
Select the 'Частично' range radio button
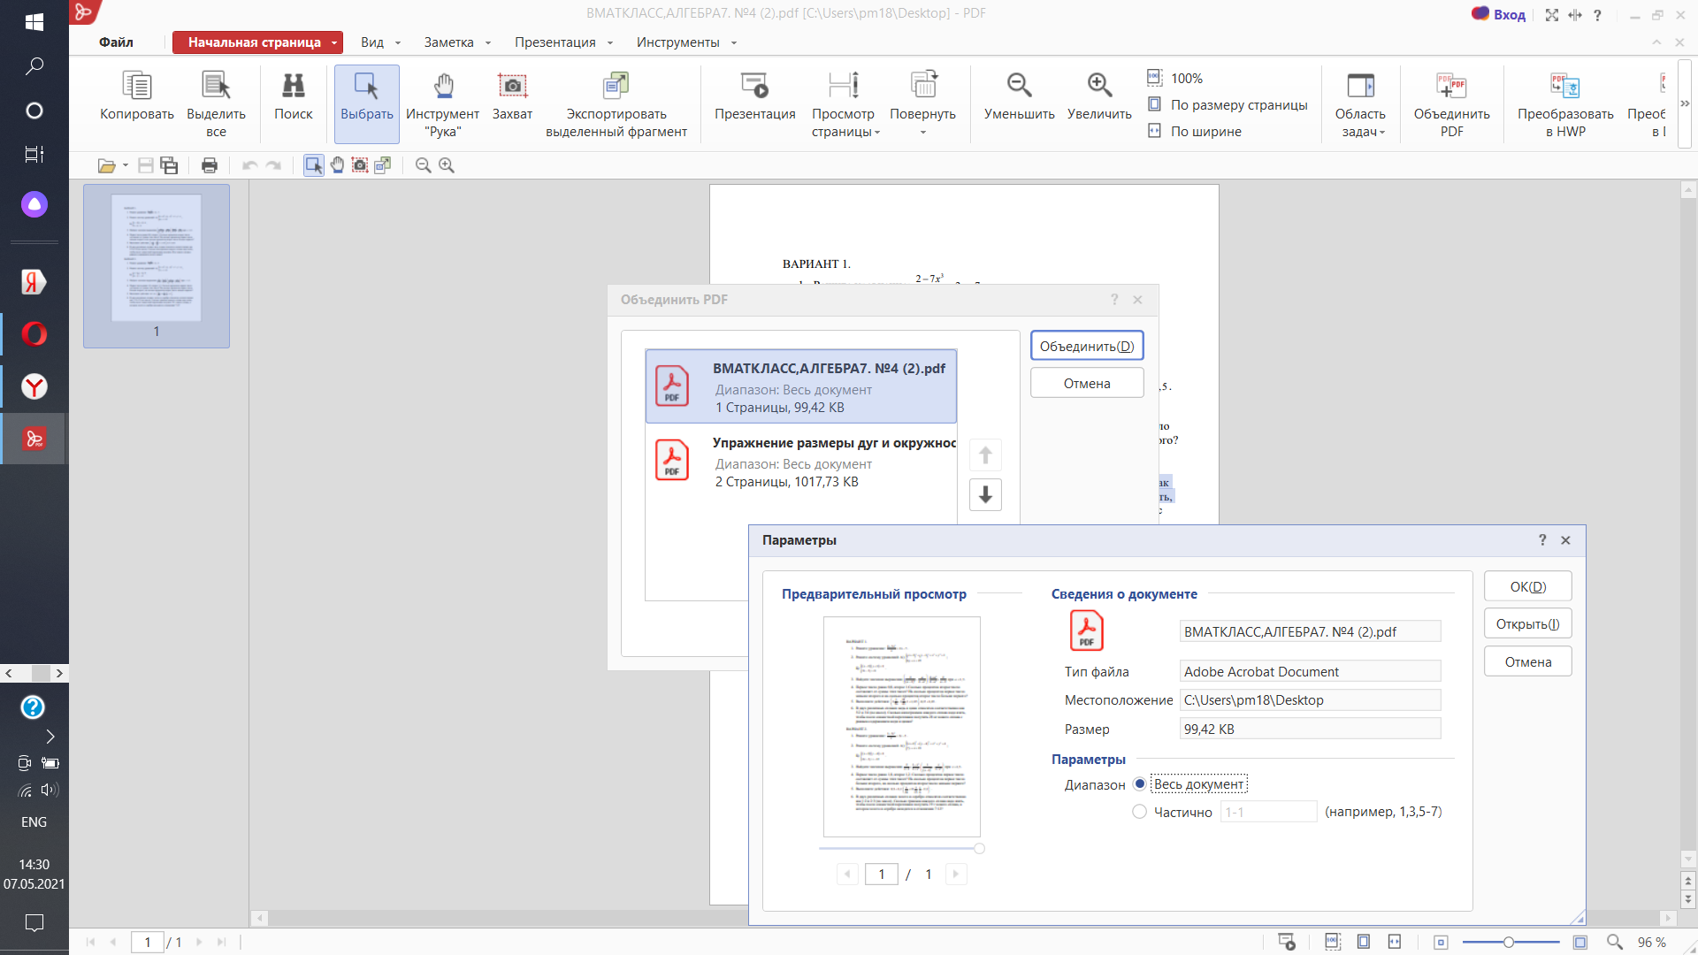[x=1140, y=812]
